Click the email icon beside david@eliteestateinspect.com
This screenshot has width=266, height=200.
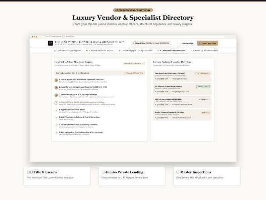click(170, 105)
